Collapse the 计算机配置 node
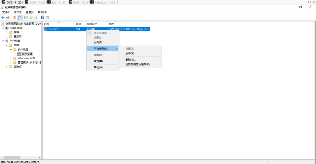 3,28
